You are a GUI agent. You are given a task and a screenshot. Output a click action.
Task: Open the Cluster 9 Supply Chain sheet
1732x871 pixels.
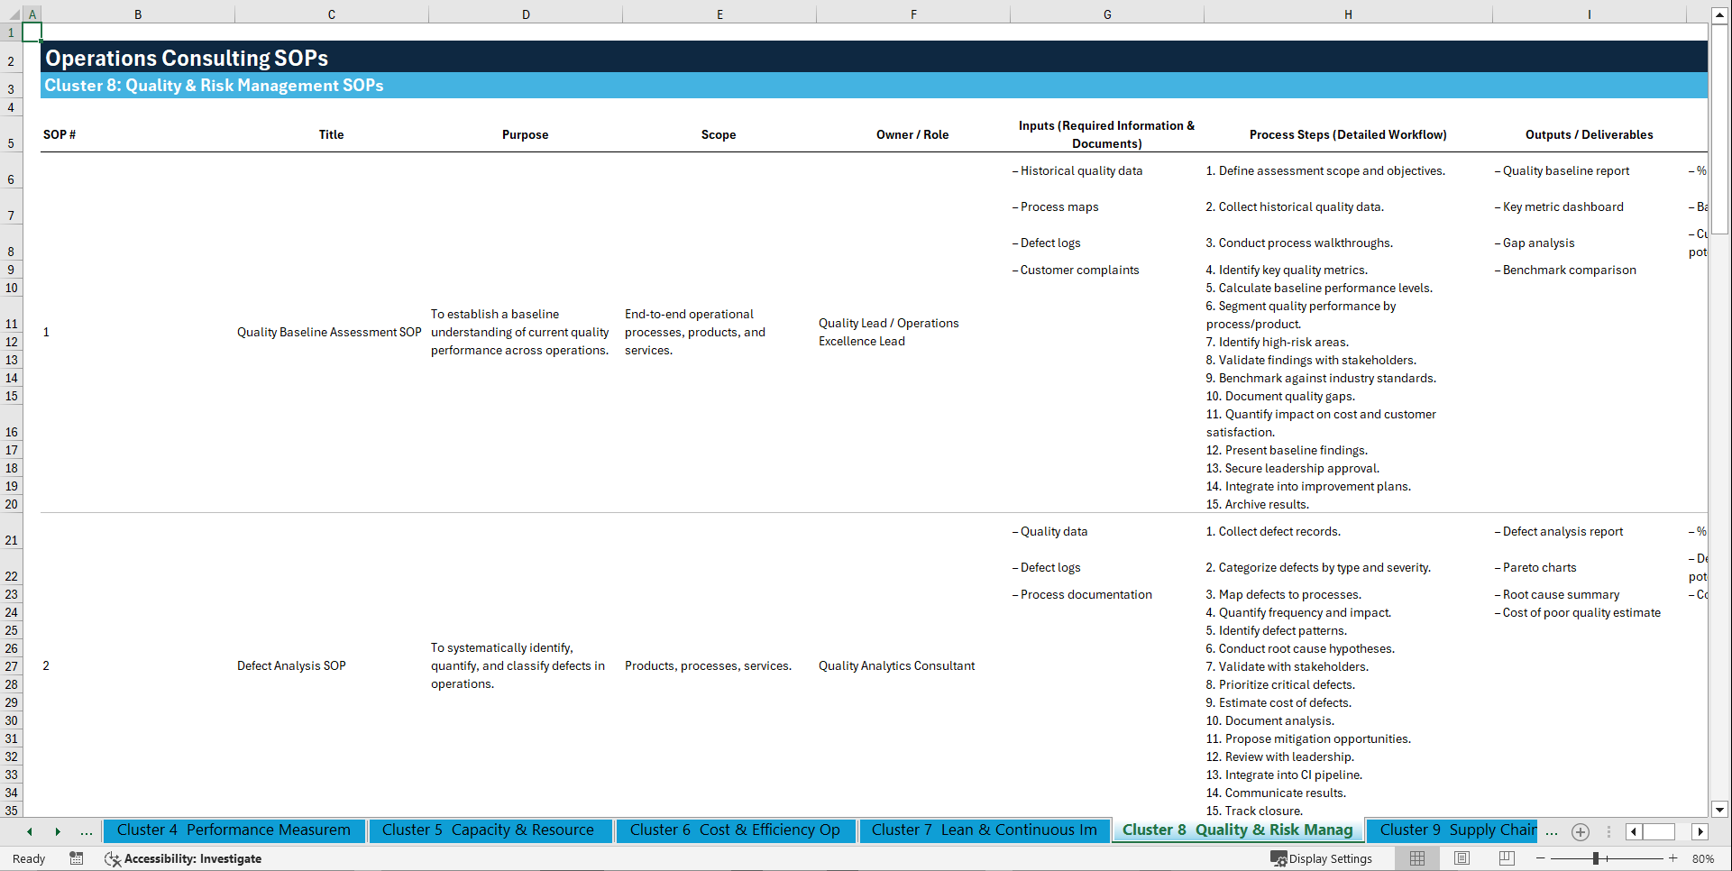click(x=1453, y=830)
